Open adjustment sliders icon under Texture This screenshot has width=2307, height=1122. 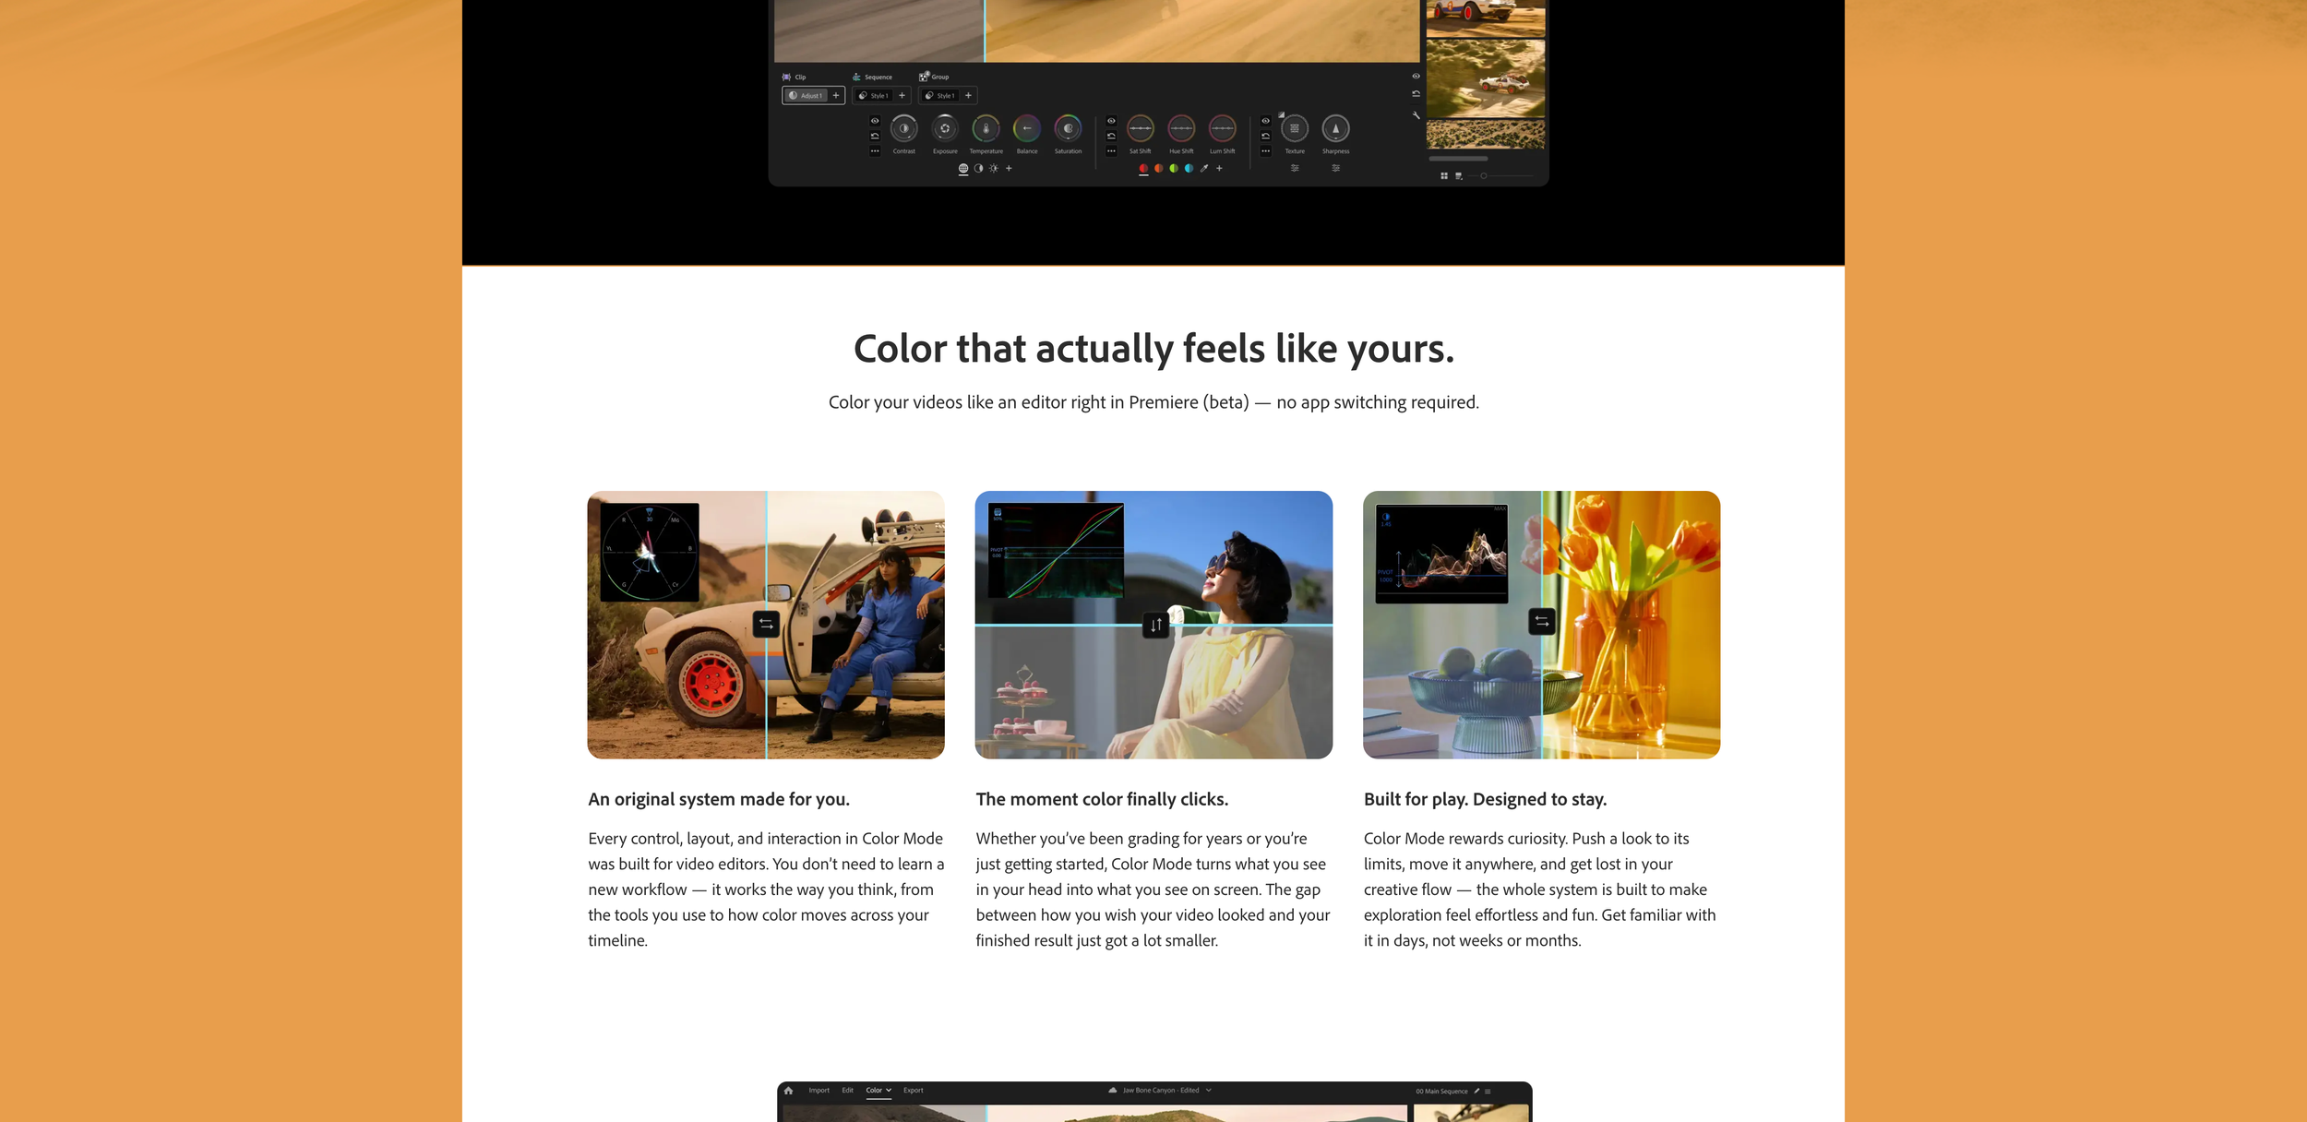point(1295,168)
